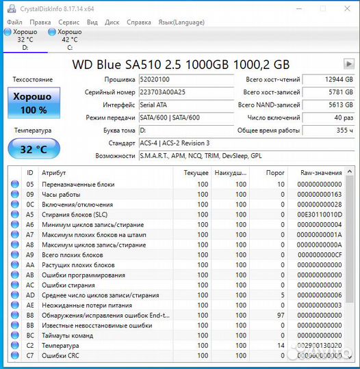Click the Порог column header
This screenshot has height=369, width=360.
pyautogui.click(x=275, y=173)
